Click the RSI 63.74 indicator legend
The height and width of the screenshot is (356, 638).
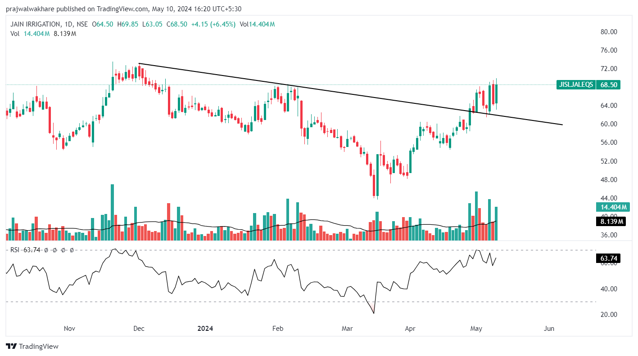click(25, 250)
